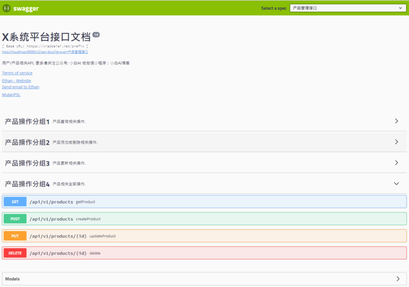This screenshot has height=287, width=409.
Task: Click the X系统平台接口文档 title
Action: click(47, 37)
